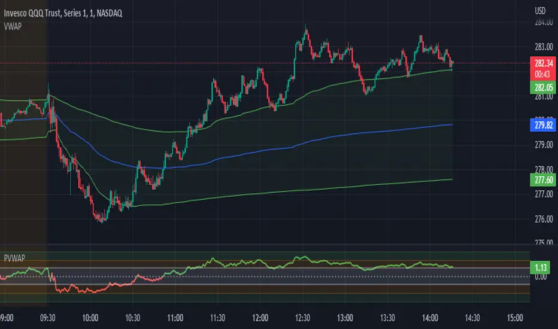Click the Invesco QQQ Trust symbol title
Viewport: 558px width, 329px height.
63,13
